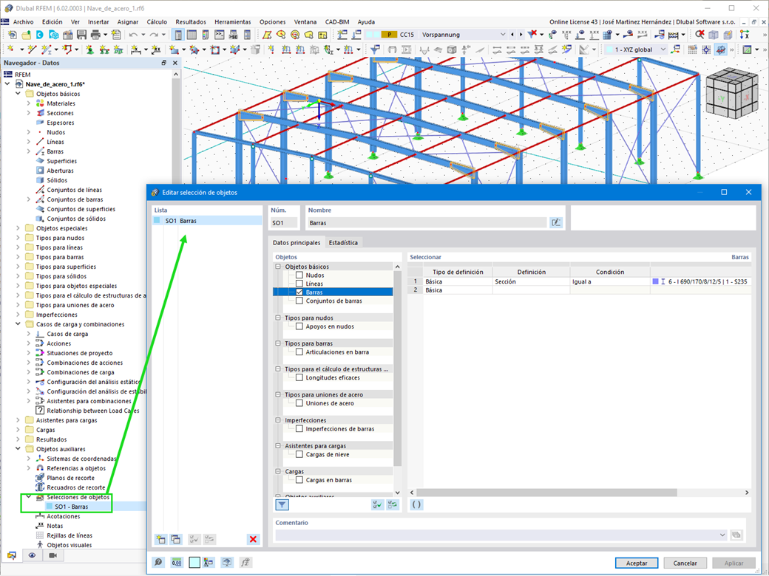
Task: Collapse the Objetos auxiliares folder
Action: coord(18,449)
